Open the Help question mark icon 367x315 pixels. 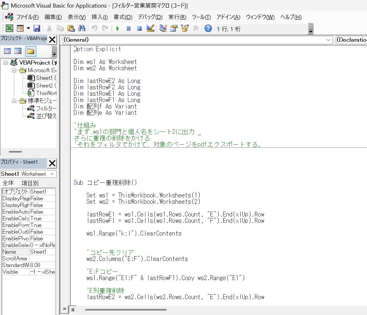(208, 29)
